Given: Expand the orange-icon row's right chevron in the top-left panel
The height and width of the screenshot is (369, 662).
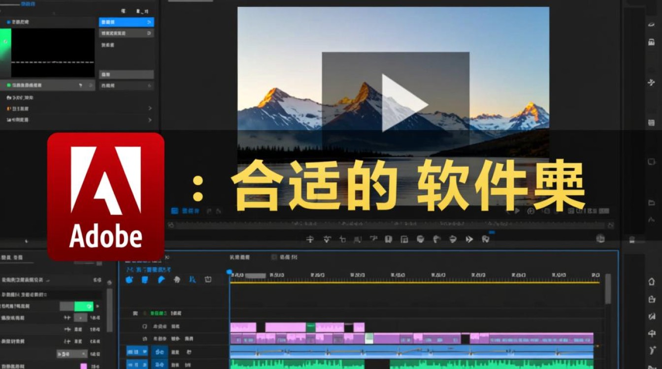Looking at the screenshot, I should click(x=150, y=108).
